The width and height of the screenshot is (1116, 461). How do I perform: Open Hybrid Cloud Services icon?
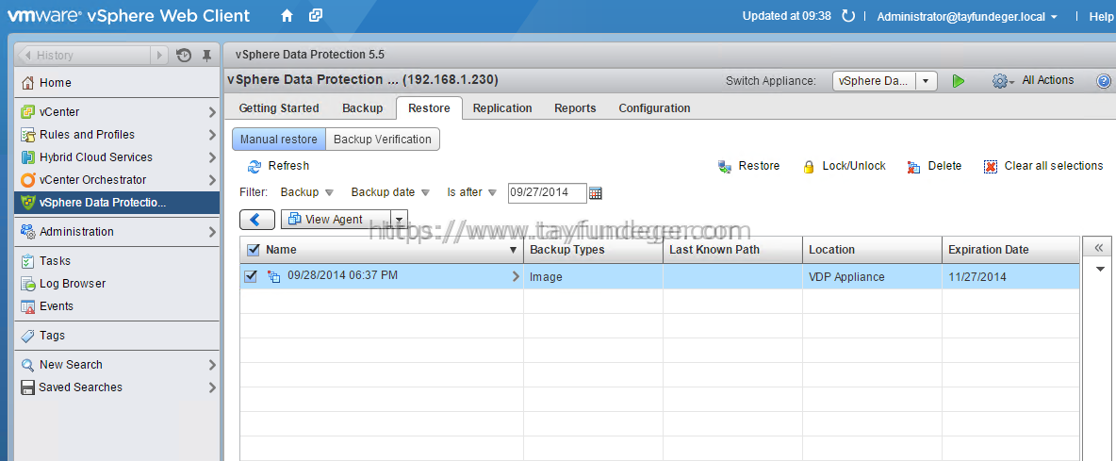(27, 157)
